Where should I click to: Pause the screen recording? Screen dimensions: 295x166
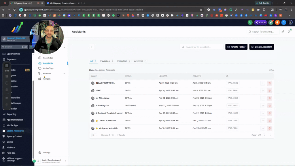tap(7, 76)
